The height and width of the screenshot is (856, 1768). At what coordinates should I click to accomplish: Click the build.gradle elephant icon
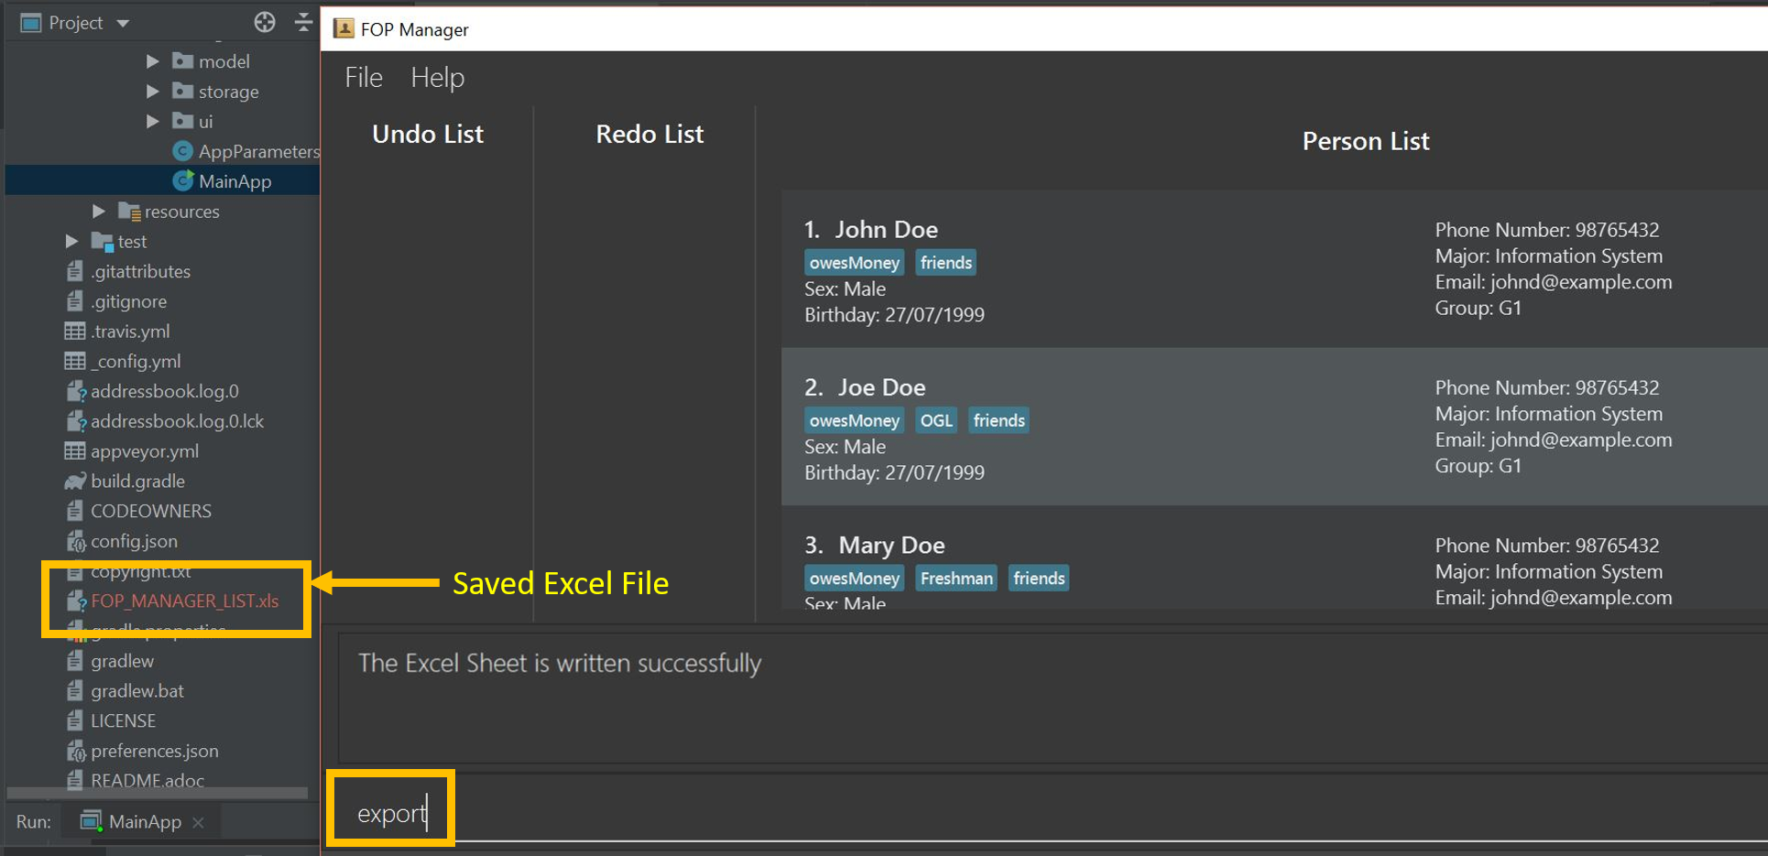[75, 482]
